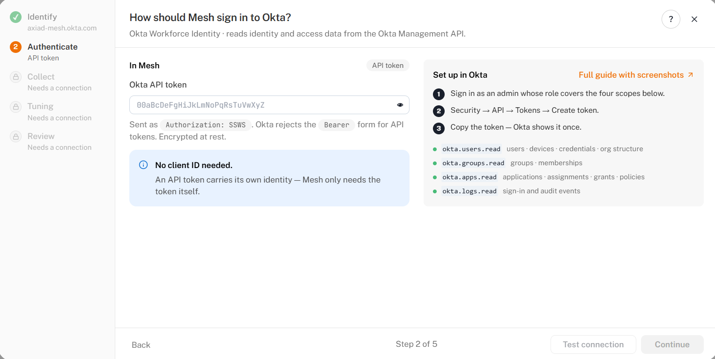The width and height of the screenshot is (715, 359).
Task: Click the okta.apps.read scope tag
Action: coord(469,177)
